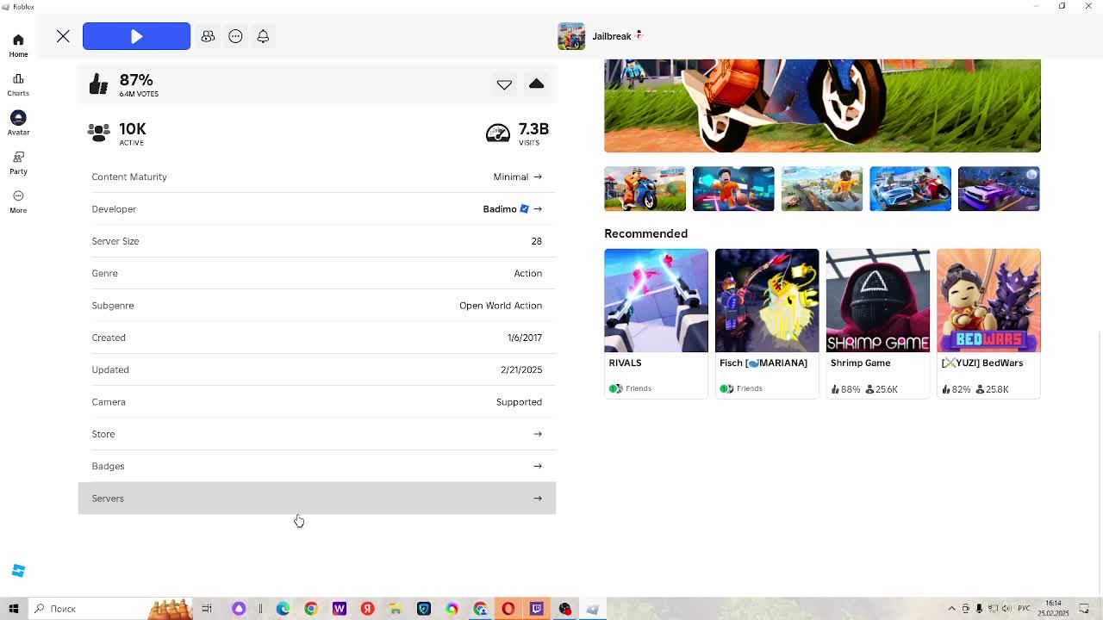Click the Camera value Supported
Screen dimensions: 1103x620
519,402
